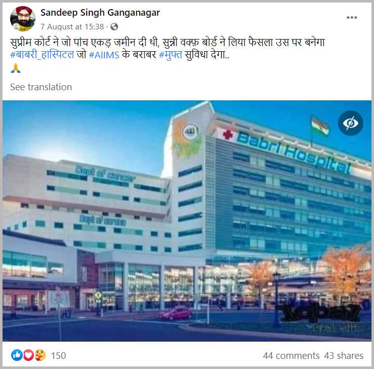Screen dimensions: 374x369
Task: Open the Sandeep Singh Ganganagar name link
Action: [x=100, y=12]
